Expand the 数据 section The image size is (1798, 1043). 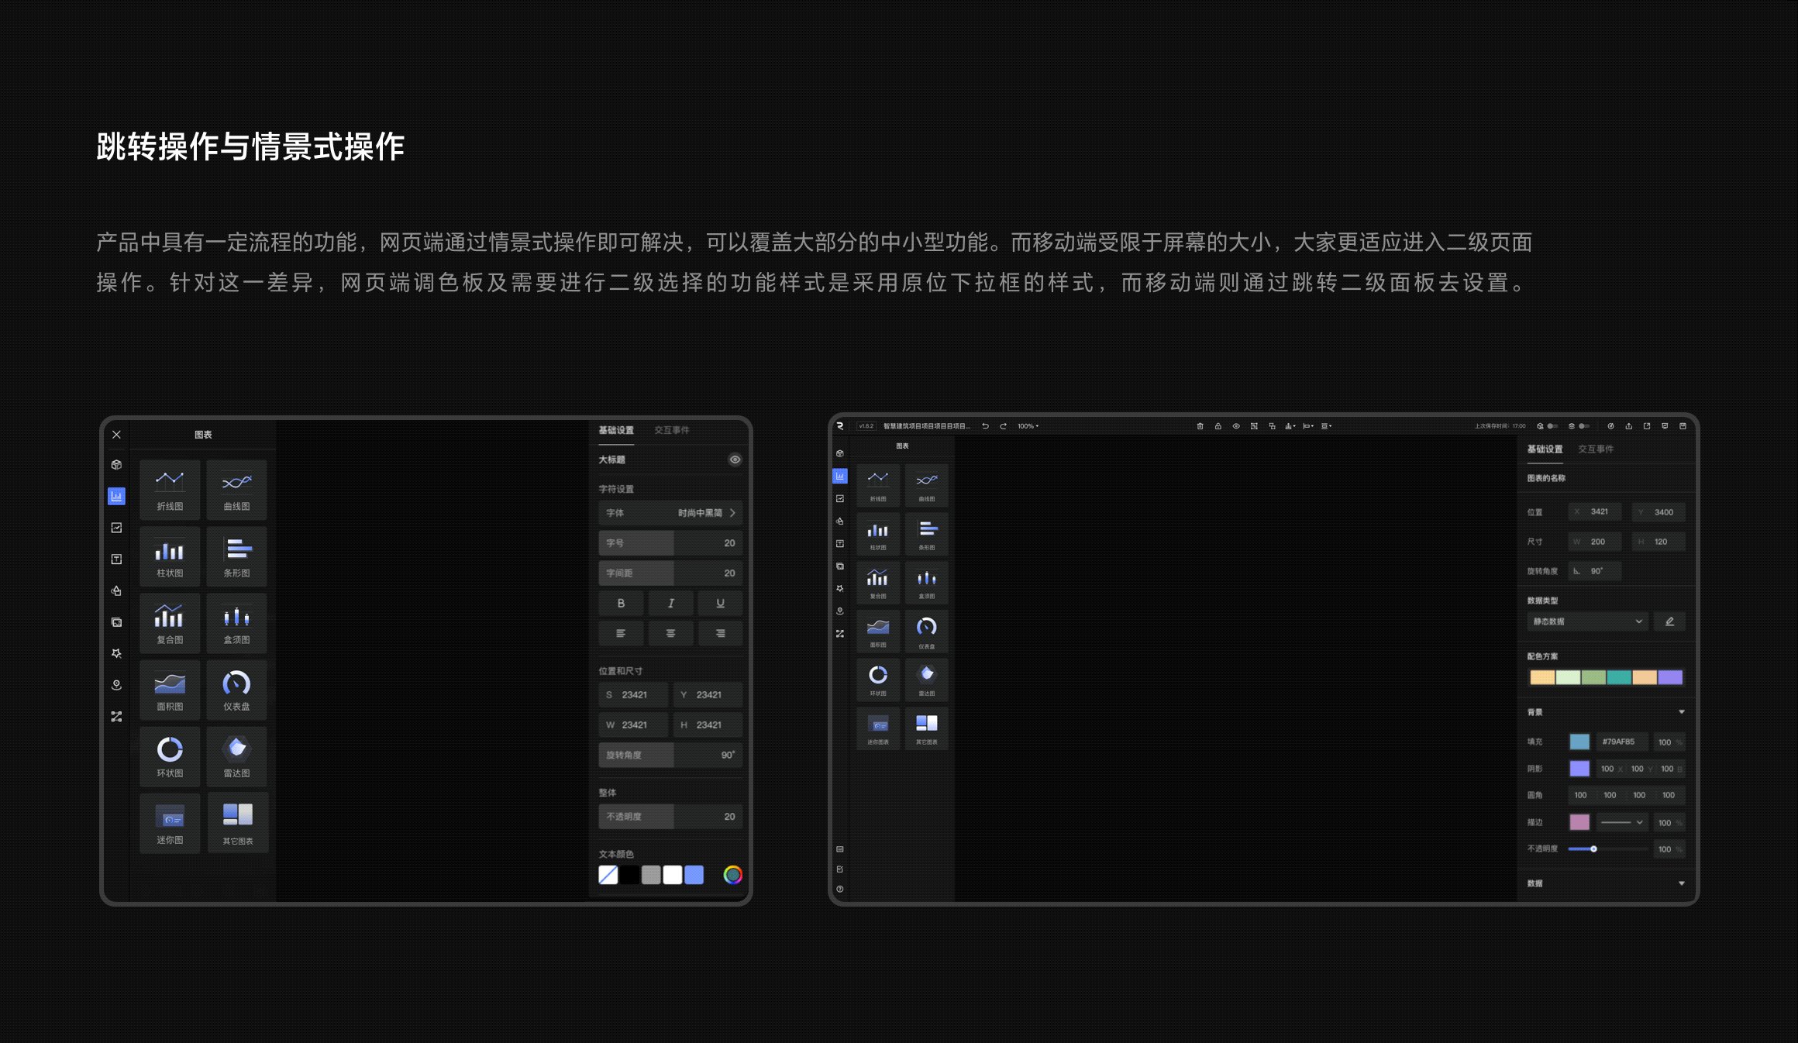1682,883
